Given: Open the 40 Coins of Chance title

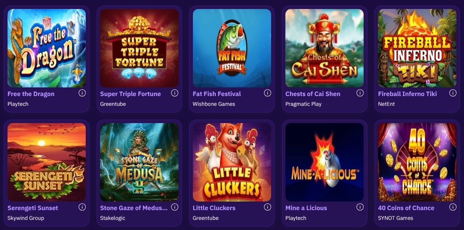Looking at the screenshot, I should pos(406,208).
